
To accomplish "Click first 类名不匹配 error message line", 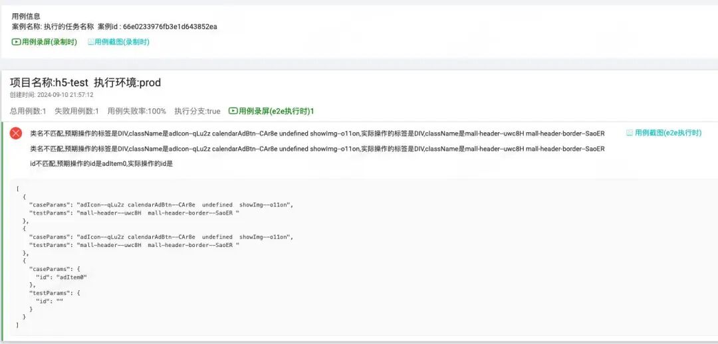I will (317, 133).
